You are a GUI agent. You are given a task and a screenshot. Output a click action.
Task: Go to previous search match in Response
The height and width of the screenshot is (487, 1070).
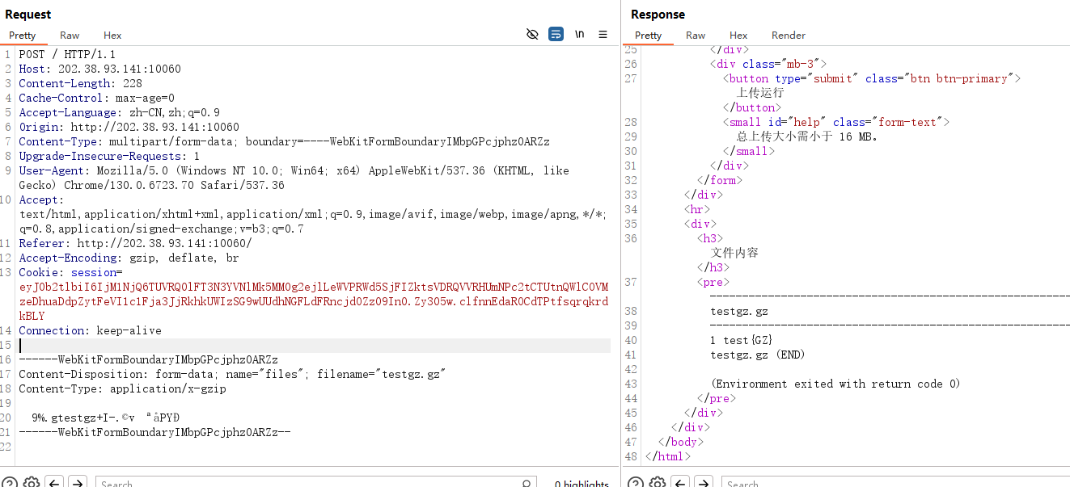[680, 483]
